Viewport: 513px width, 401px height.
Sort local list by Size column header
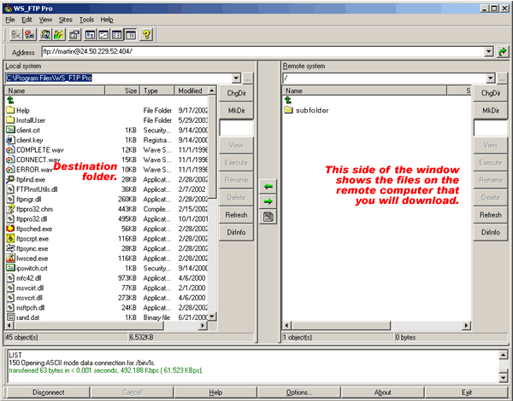(122, 90)
